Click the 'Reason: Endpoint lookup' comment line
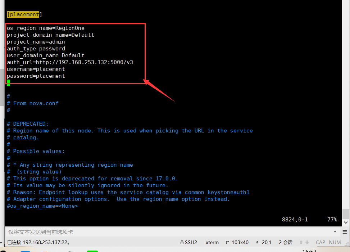This screenshot has height=252, width=350. [x=128, y=192]
